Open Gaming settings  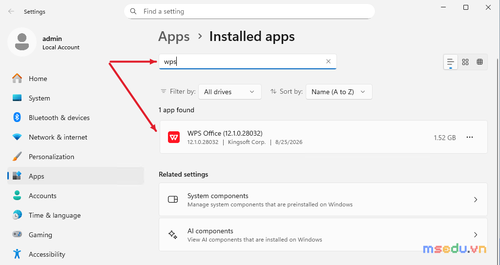[76, 235]
